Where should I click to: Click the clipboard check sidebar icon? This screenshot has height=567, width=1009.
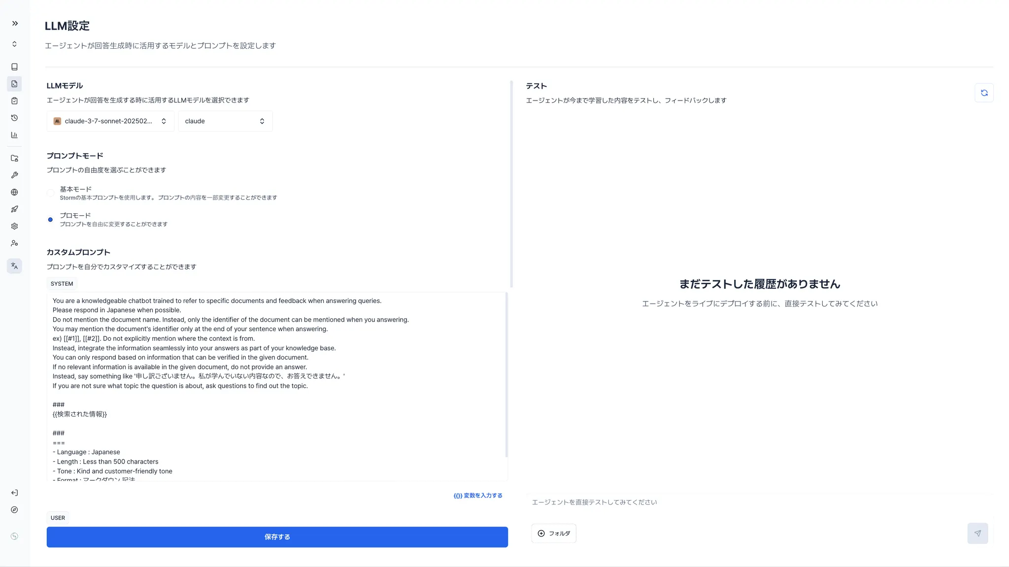click(14, 101)
